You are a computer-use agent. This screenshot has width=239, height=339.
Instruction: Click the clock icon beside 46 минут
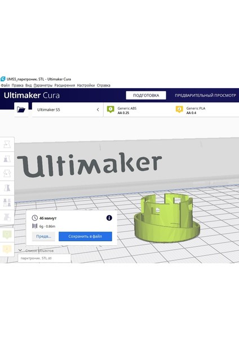tap(34, 218)
